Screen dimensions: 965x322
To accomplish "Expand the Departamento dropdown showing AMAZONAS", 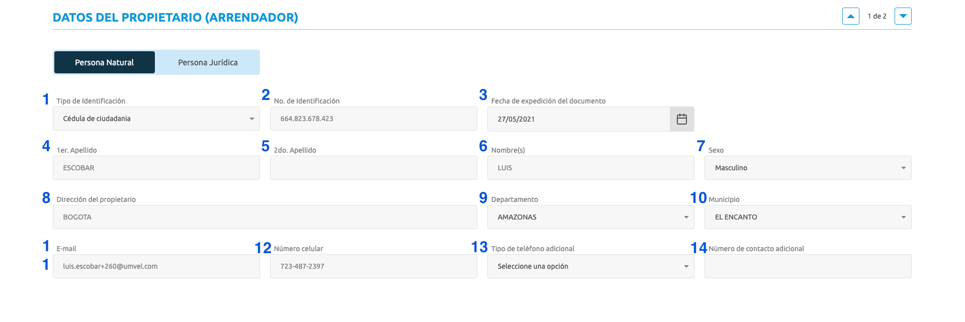I will point(591,217).
